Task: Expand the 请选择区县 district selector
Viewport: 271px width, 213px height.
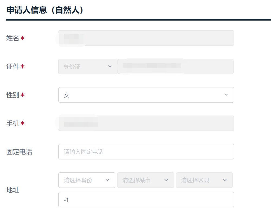Action: 204,180
